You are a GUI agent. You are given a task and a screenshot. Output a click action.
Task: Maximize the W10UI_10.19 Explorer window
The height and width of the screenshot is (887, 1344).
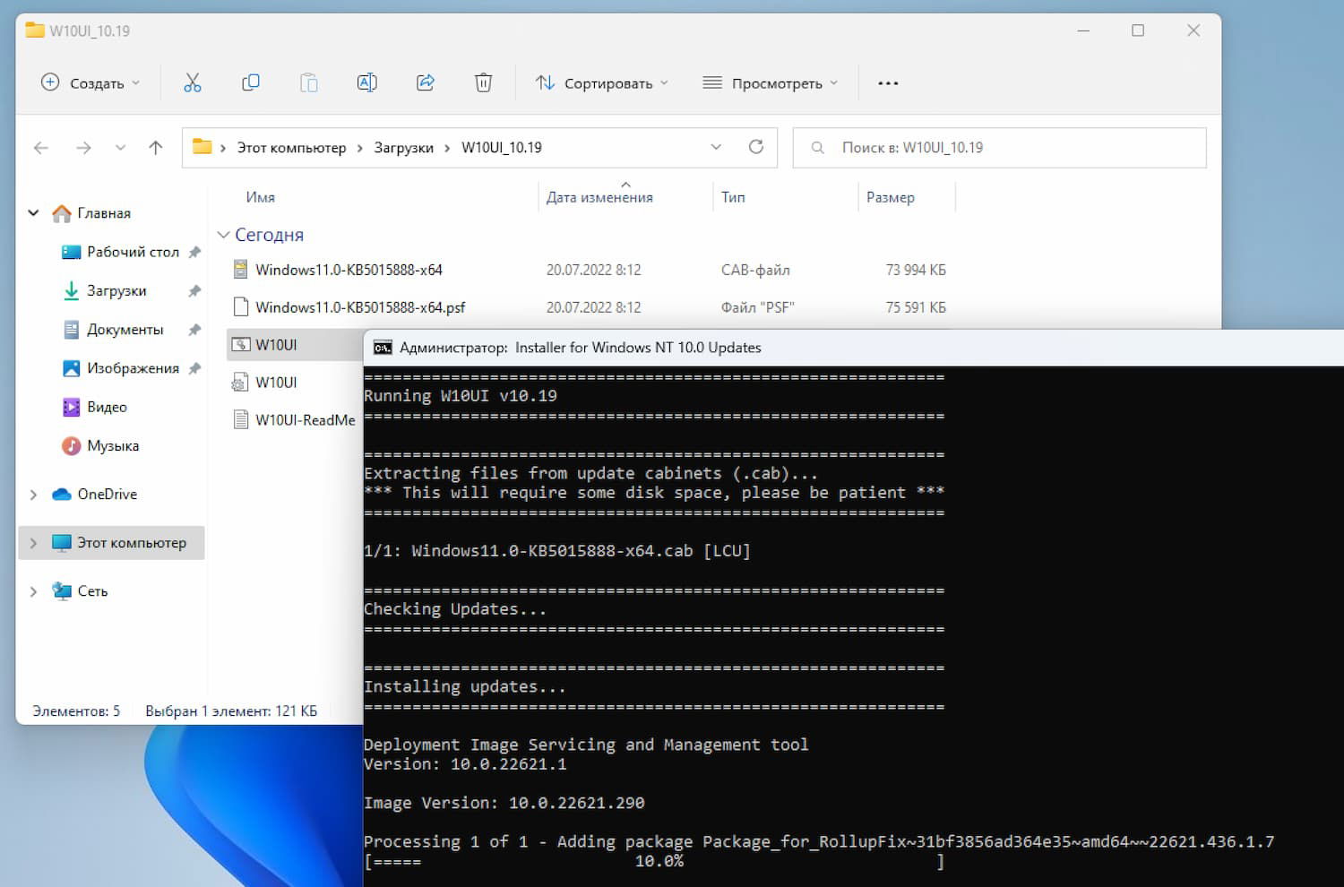[x=1138, y=30]
